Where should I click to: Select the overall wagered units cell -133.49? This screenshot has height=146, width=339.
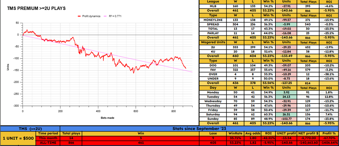[x=286, y=56]
